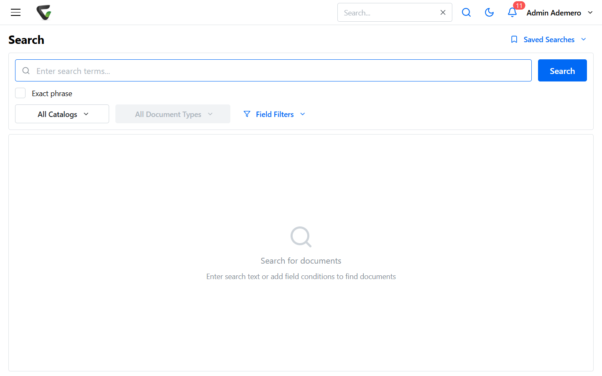Click the funnel icon for Field Filters
The height and width of the screenshot is (376, 602).
(247, 114)
